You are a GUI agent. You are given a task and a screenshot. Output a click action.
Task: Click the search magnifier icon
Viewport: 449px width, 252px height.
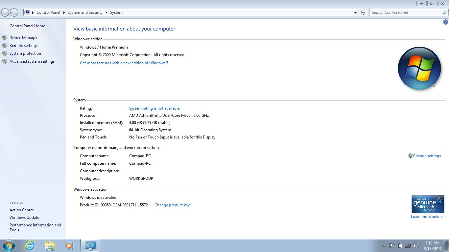(x=444, y=12)
